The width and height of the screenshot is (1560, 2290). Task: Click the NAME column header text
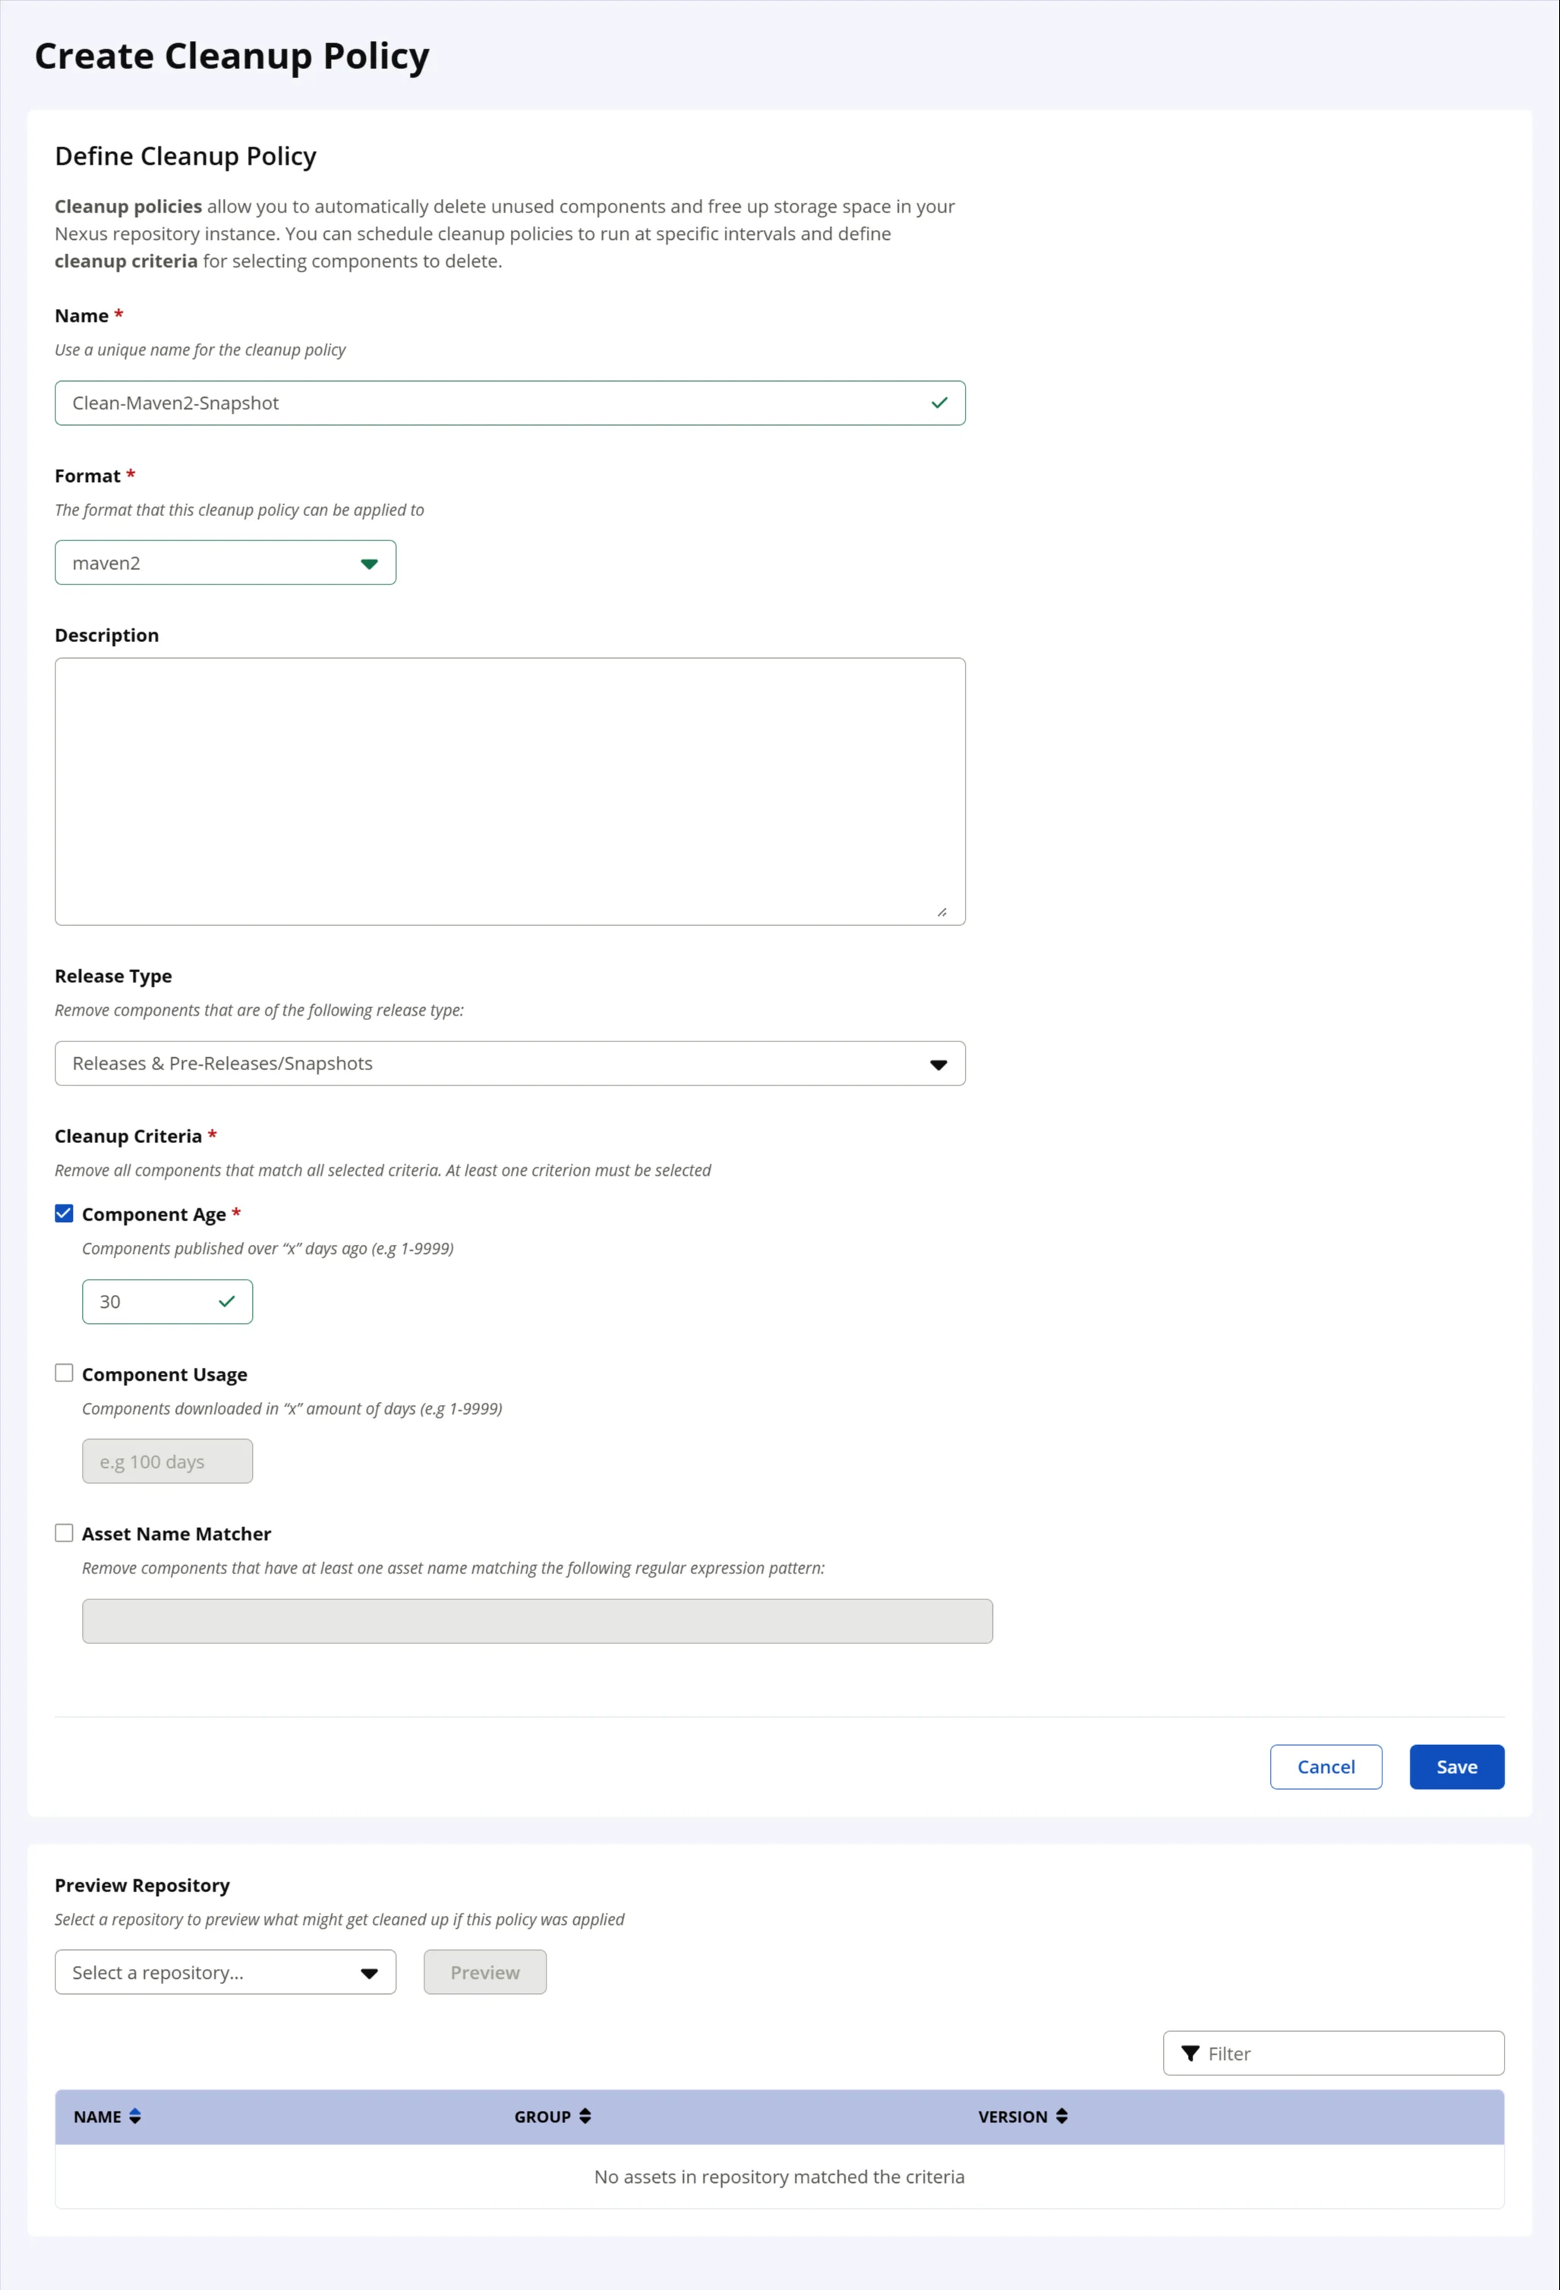tap(98, 2117)
